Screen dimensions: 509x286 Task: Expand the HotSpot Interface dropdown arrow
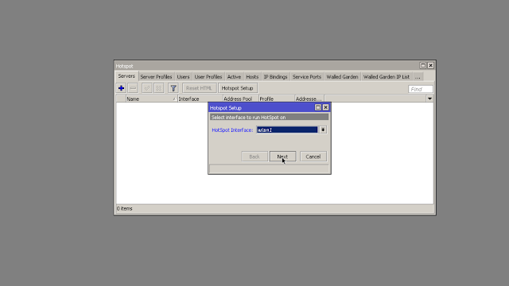coord(323,129)
